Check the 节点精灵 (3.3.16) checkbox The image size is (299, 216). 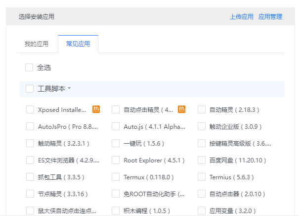(30, 194)
